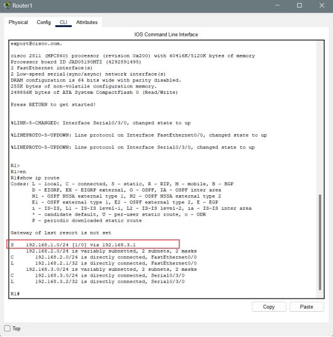Image resolution: width=333 pixels, height=337 pixels.
Task: Click the static route 192.168.1.0/24 line
Action: point(73,245)
